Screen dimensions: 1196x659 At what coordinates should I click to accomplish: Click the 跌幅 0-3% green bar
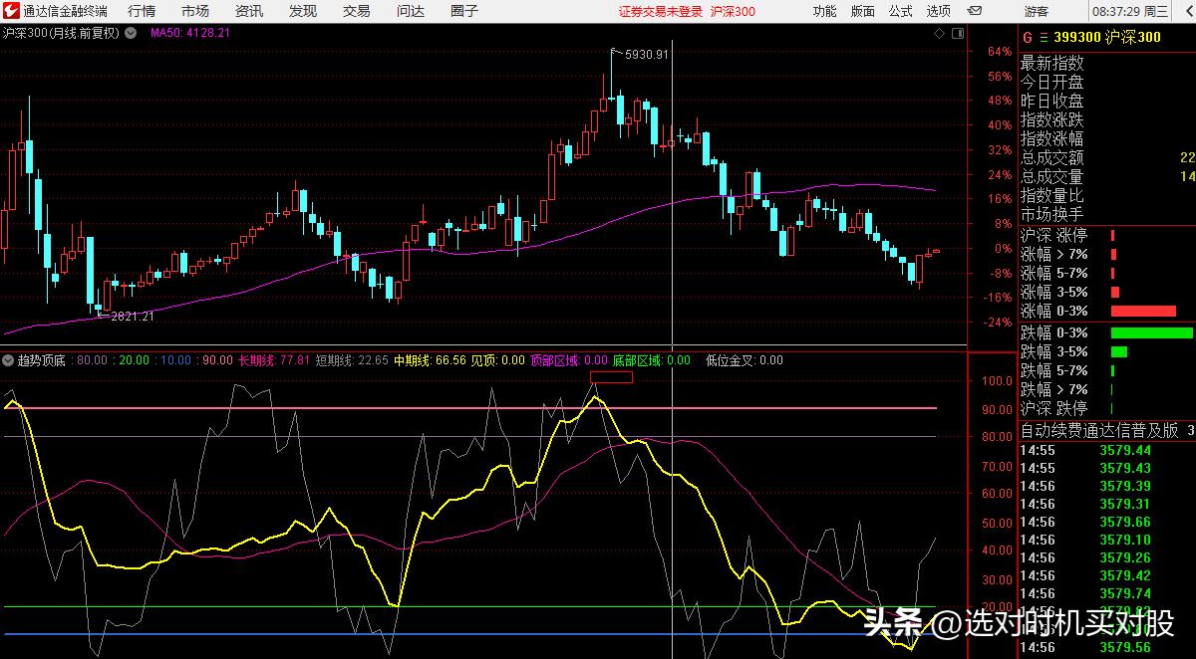(x=1151, y=332)
